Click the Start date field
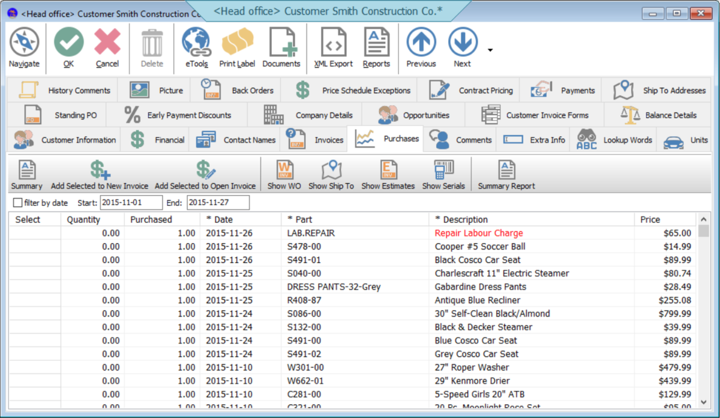Image resolution: width=720 pixels, height=418 pixels. pyautogui.click(x=131, y=202)
